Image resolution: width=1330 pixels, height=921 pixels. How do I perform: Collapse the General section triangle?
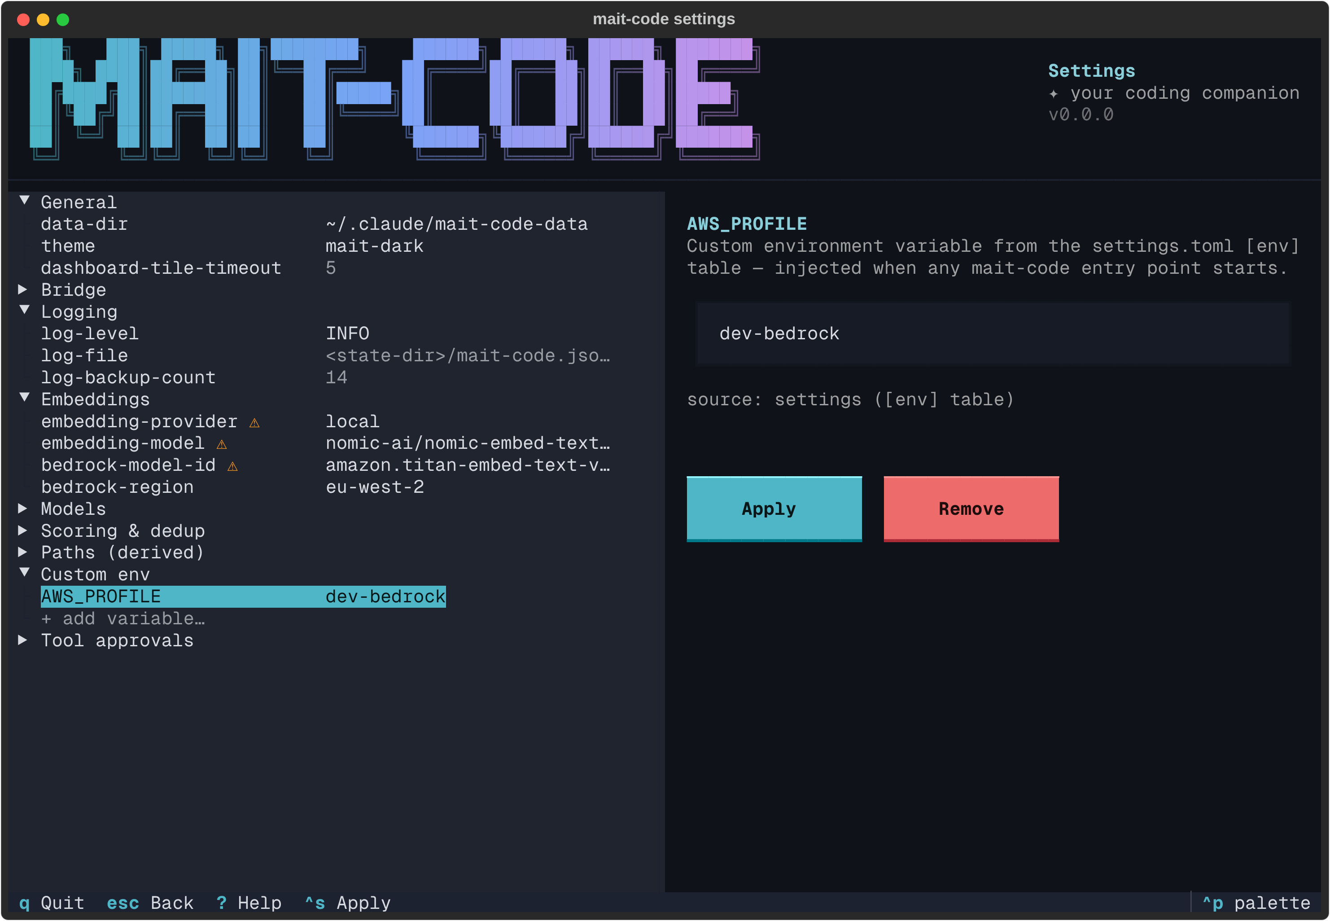click(24, 201)
